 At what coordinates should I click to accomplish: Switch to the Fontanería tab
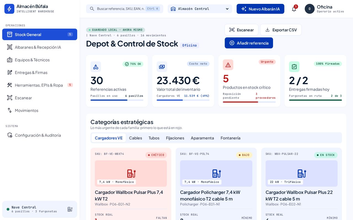pos(231,138)
